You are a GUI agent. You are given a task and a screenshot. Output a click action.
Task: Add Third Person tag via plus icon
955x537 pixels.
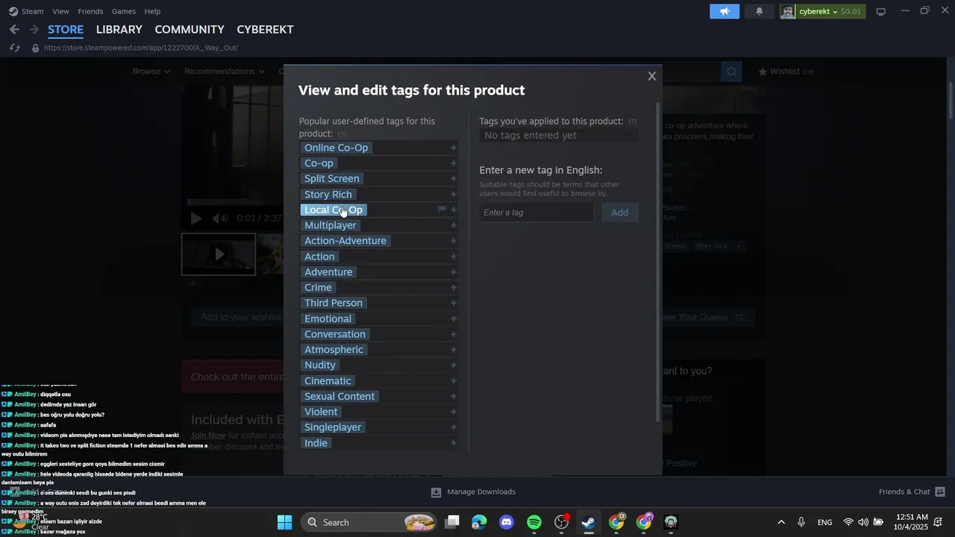pyautogui.click(x=454, y=303)
